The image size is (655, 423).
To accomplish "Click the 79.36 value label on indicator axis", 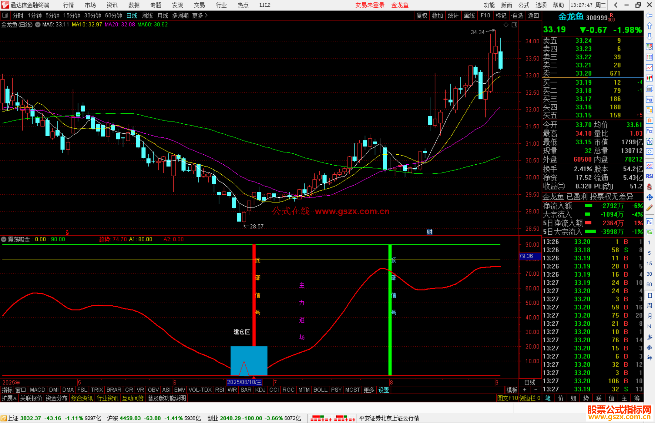I will (530, 256).
